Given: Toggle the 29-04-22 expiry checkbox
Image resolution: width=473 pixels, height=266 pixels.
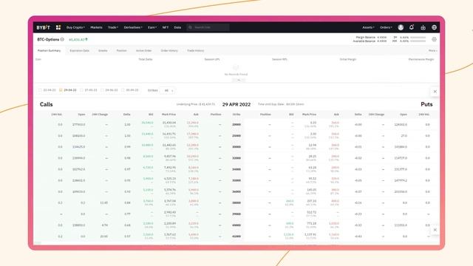Looking at the screenshot, I should (x=61, y=90).
